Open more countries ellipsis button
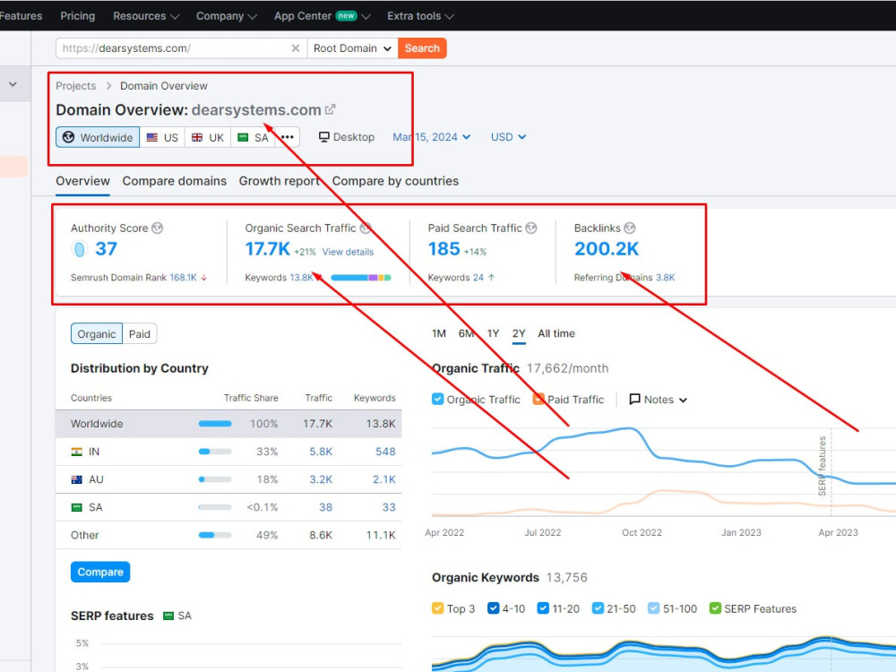 pyautogui.click(x=288, y=137)
